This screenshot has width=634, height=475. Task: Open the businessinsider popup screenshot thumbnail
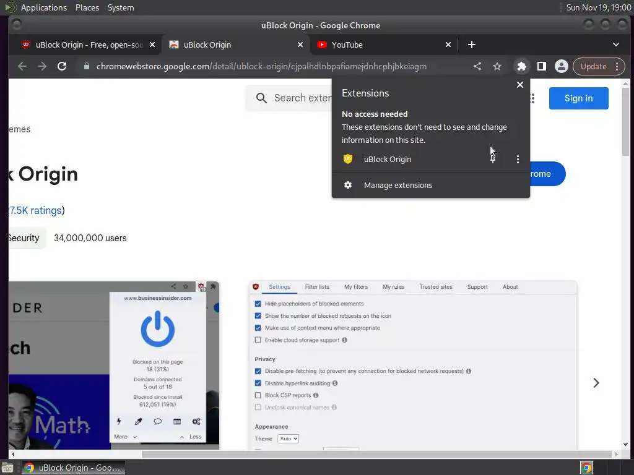click(114, 366)
